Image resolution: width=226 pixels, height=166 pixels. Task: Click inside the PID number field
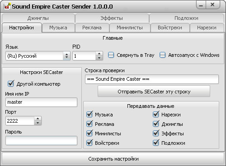(x=84, y=56)
